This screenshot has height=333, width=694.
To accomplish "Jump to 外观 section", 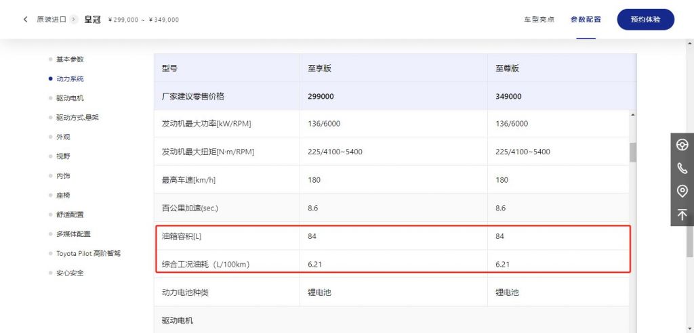I will [x=63, y=137].
